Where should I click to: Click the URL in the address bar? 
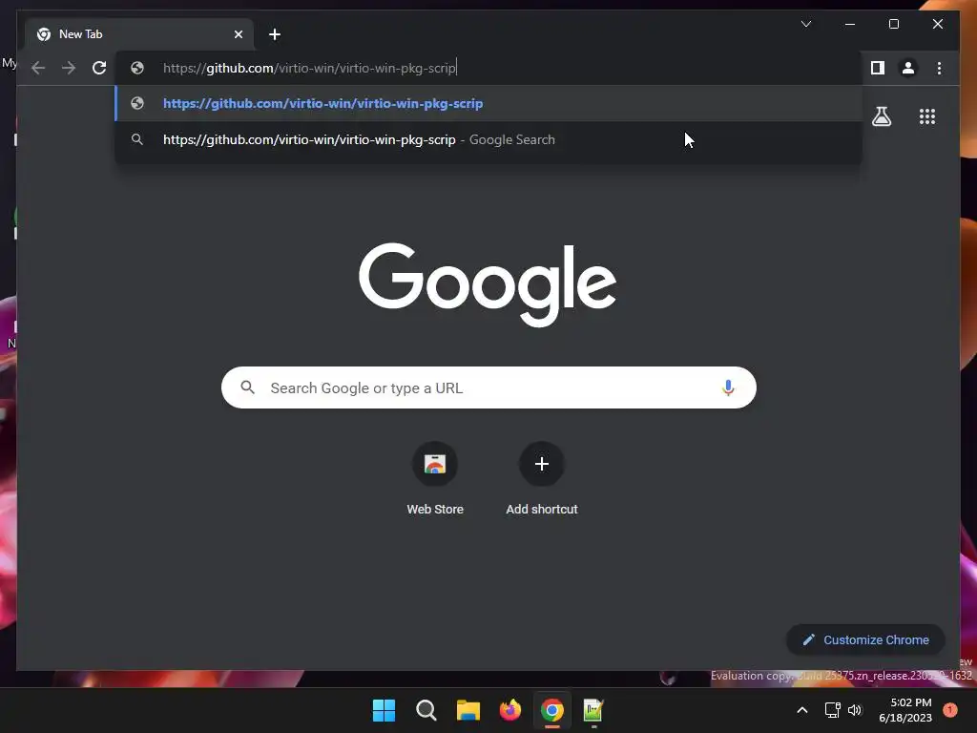309,68
